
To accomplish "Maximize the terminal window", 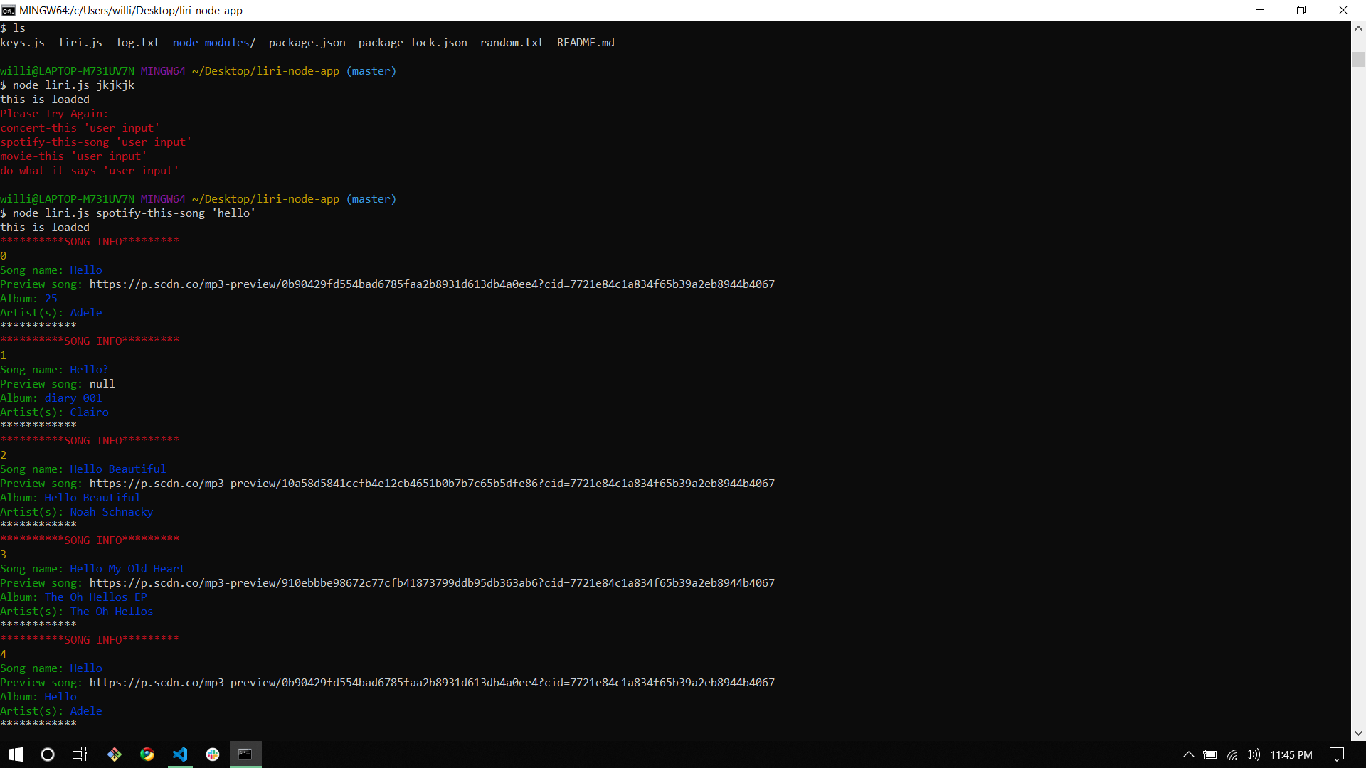I will coord(1301,10).
